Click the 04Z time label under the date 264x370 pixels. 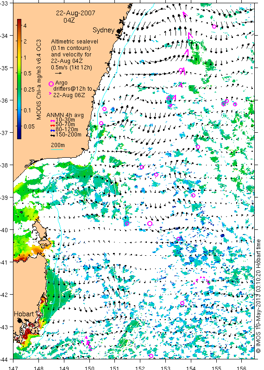[69, 20]
